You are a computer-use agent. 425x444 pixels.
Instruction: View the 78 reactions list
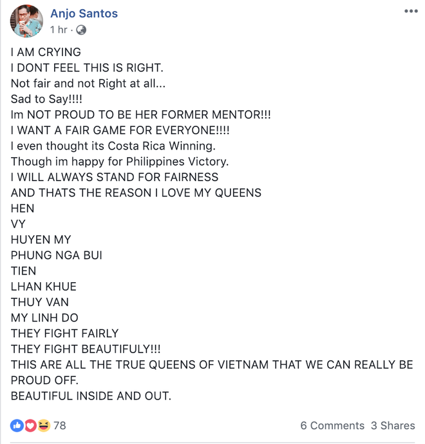click(59, 425)
